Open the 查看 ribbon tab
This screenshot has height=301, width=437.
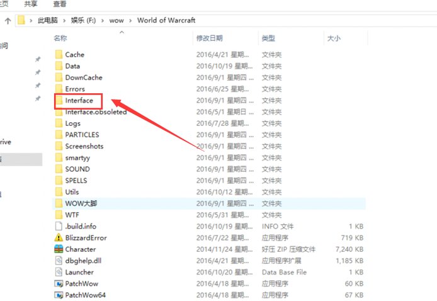(60, 3)
